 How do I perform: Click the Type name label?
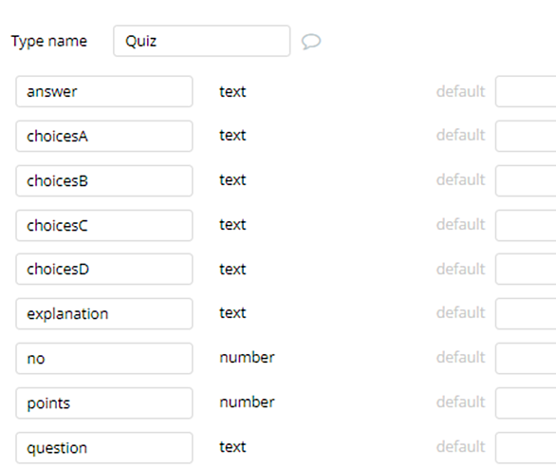[x=49, y=42]
